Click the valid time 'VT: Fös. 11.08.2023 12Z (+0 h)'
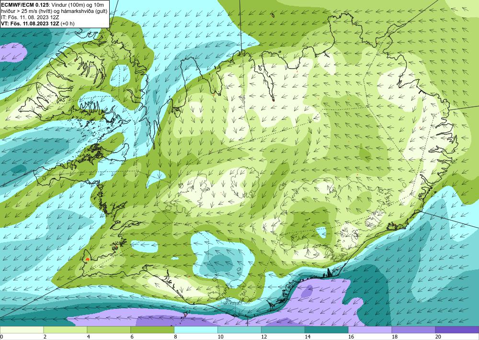This screenshot has height=340, width=479. tap(37, 23)
